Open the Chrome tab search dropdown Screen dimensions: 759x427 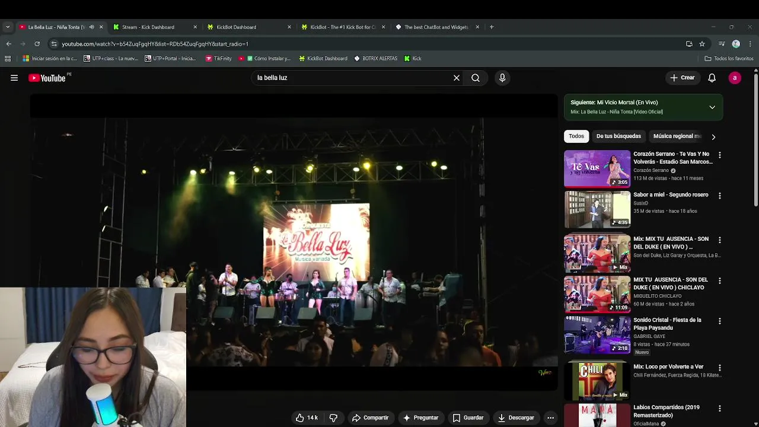coord(8,27)
